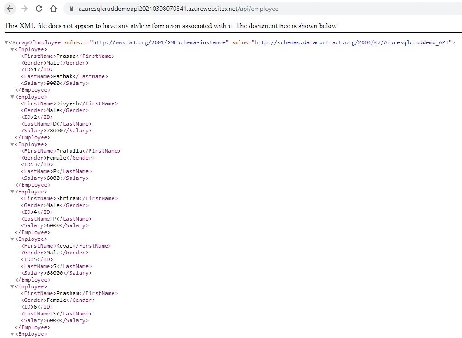Collapse the Employee node containing Prafulla
Image resolution: width=462 pixels, height=338 pixels.
coord(12,144)
